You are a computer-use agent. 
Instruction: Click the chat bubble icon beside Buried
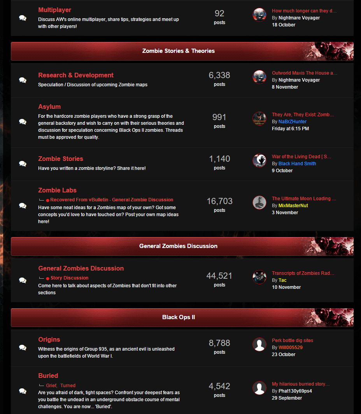pos(23,391)
